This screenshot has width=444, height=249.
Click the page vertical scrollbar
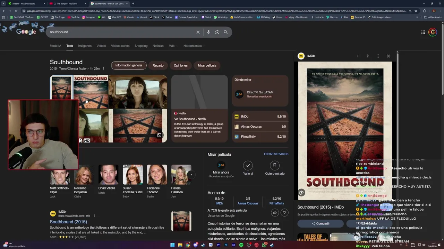pos(442,59)
